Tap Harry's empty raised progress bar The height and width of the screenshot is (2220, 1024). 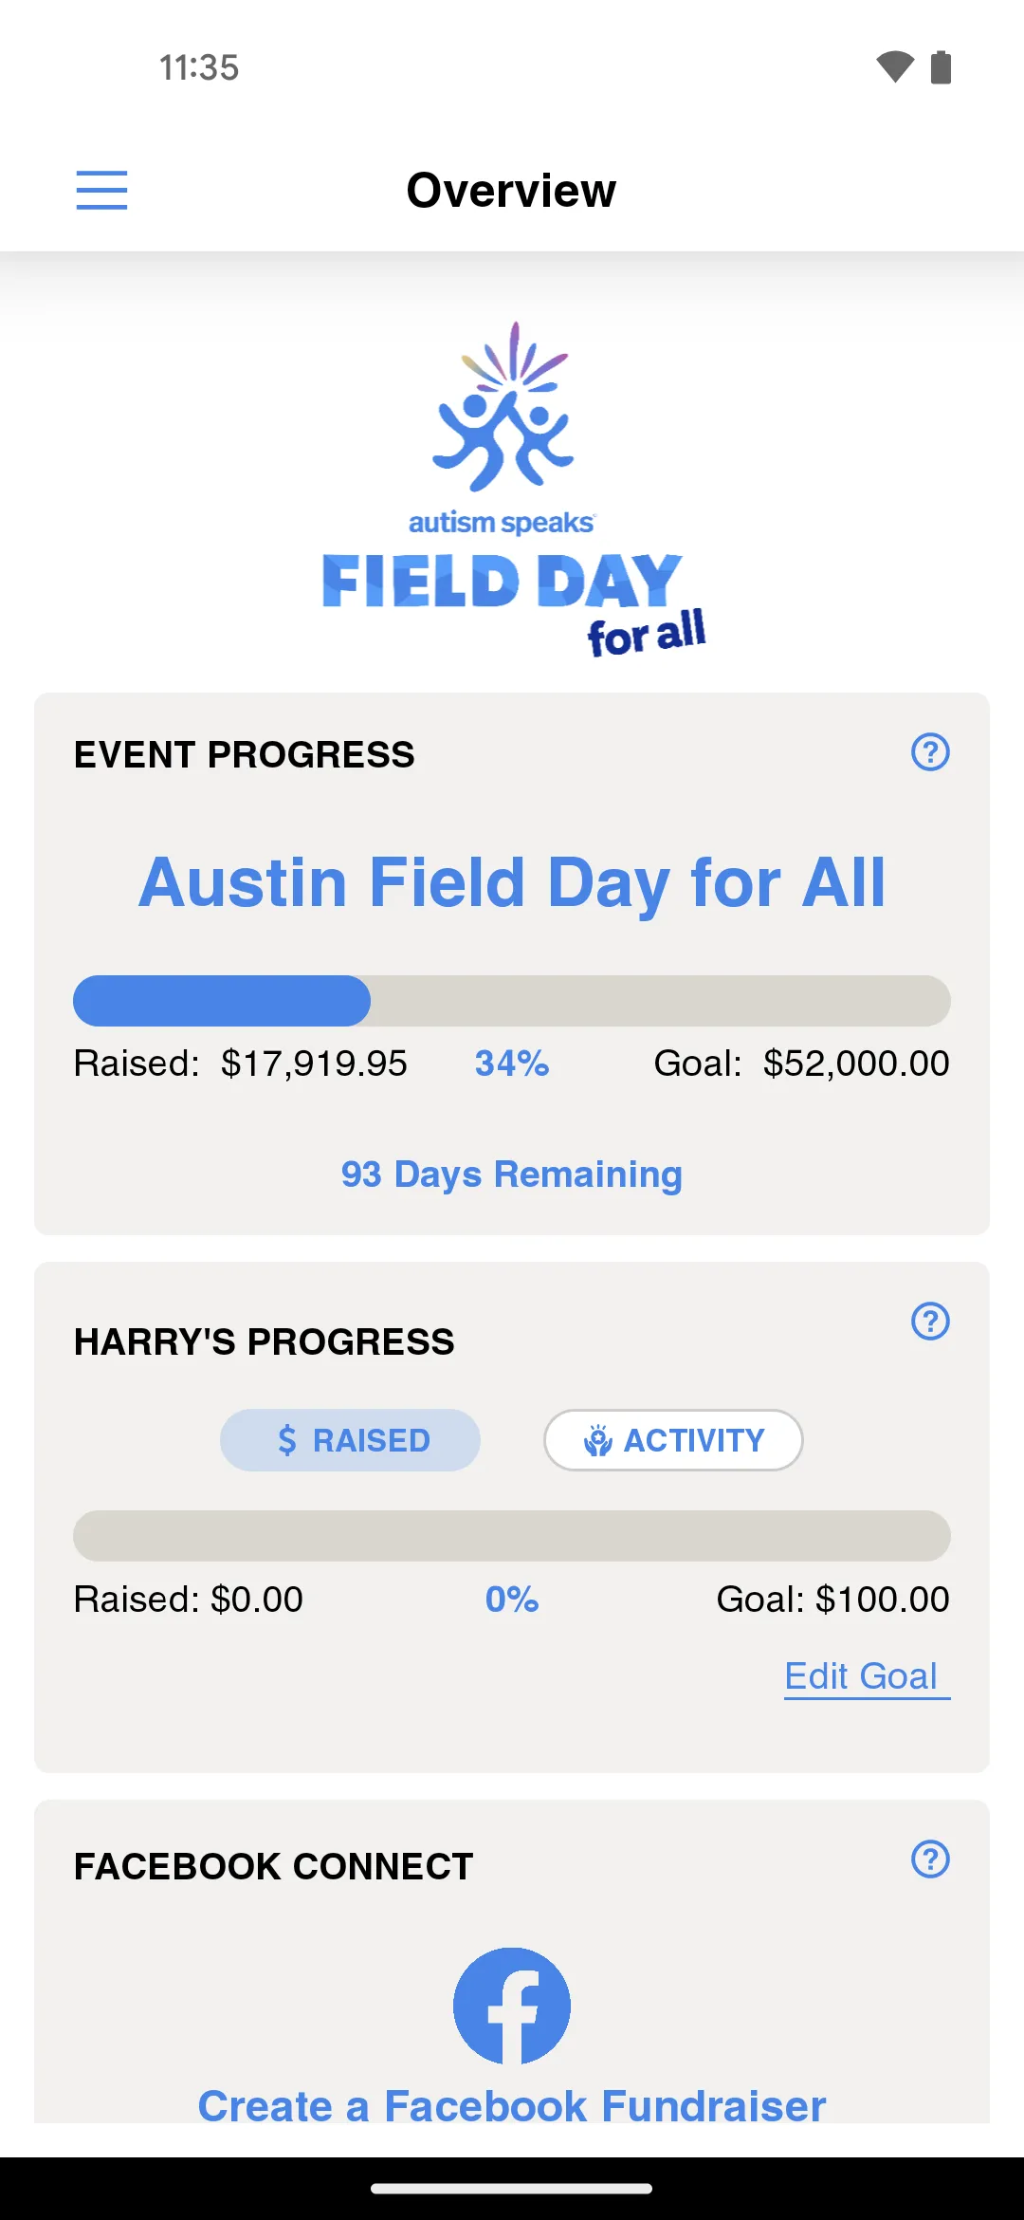tap(512, 1536)
